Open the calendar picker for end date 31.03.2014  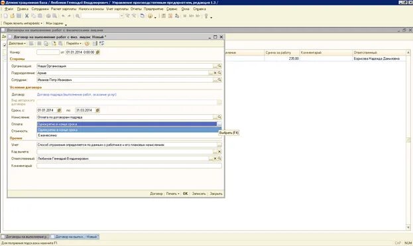point(97,110)
